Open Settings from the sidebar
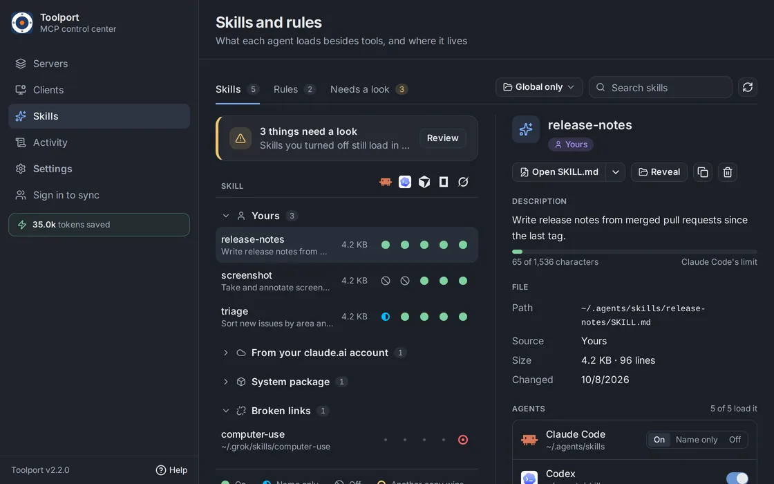The height and width of the screenshot is (484, 774). click(x=100, y=169)
